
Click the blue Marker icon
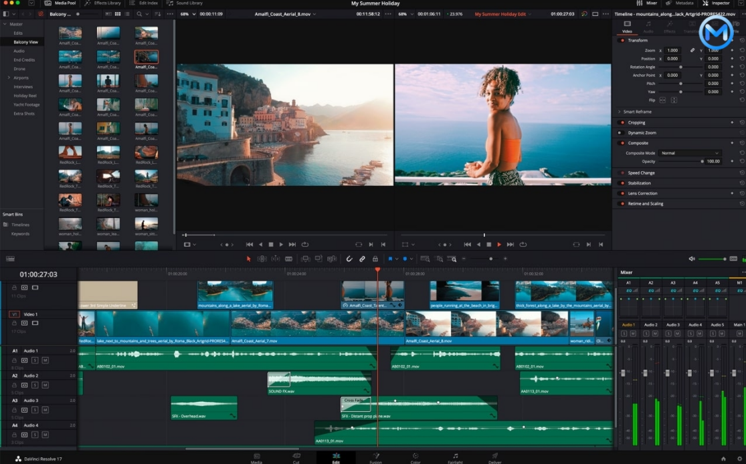[405, 259]
